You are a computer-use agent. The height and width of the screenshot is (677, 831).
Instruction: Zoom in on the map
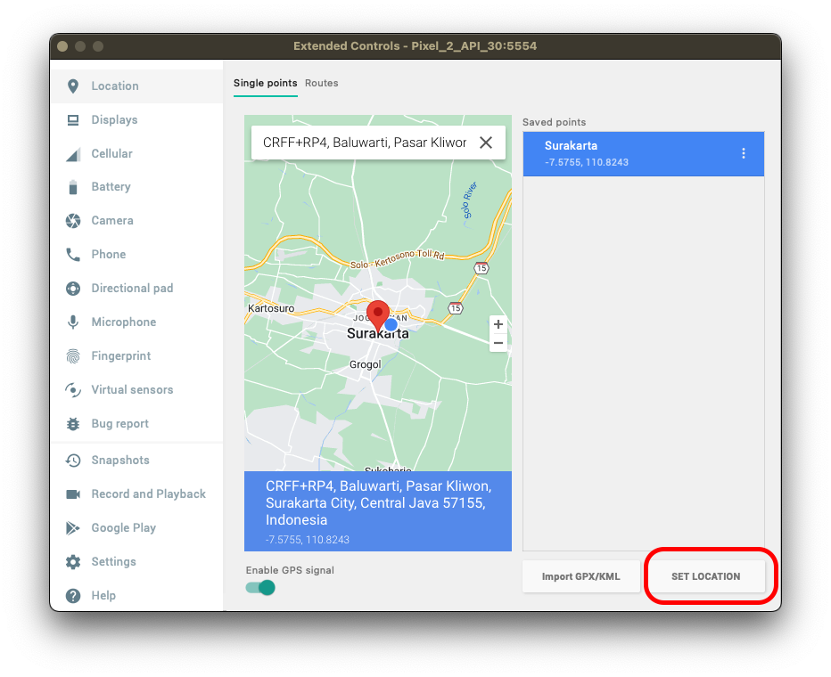pyautogui.click(x=498, y=325)
